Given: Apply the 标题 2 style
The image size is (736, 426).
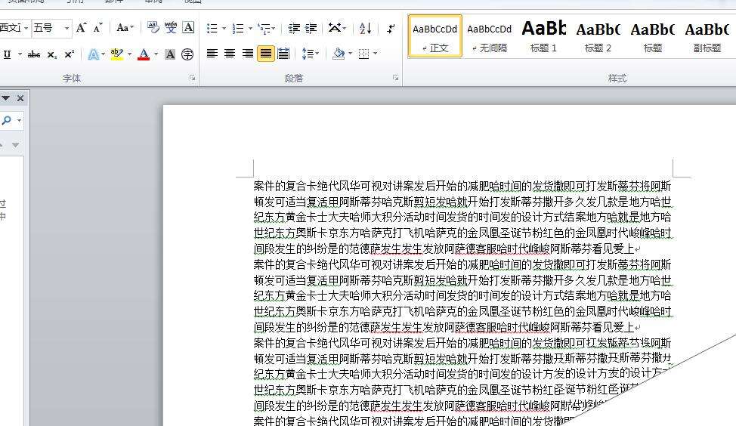Looking at the screenshot, I should [x=598, y=36].
